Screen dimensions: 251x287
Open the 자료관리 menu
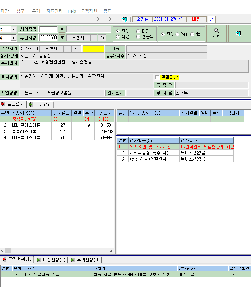(54, 11)
